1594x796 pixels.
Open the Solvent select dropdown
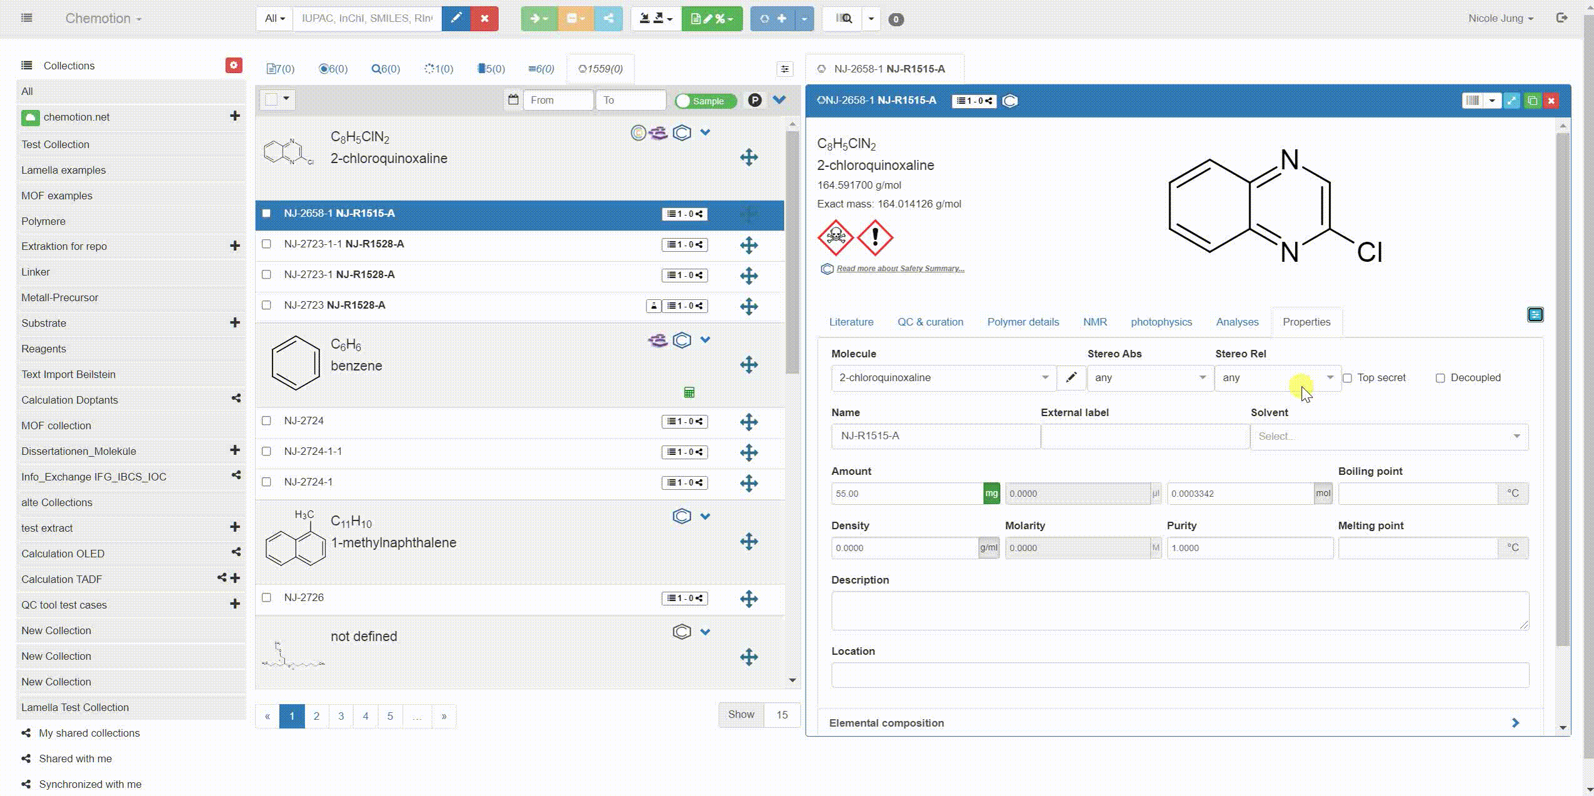pyautogui.click(x=1389, y=436)
